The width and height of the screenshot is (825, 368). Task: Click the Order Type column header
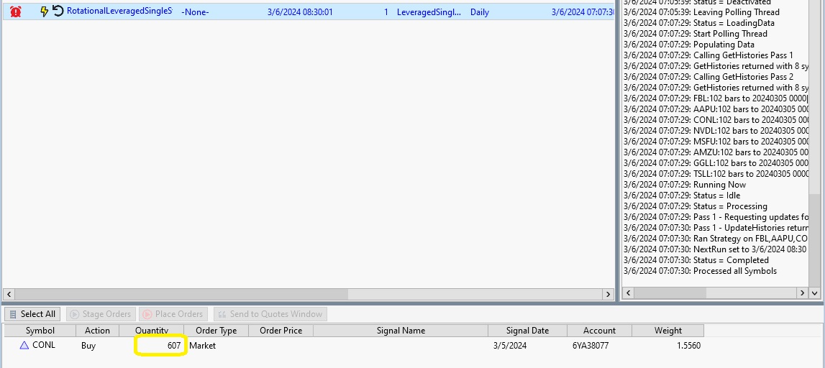tap(216, 331)
